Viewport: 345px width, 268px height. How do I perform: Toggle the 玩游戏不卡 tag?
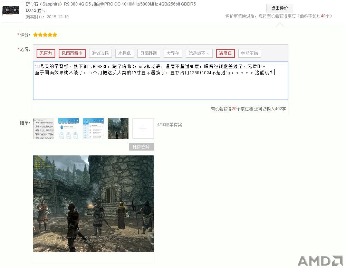pyautogui.click(x=199, y=53)
